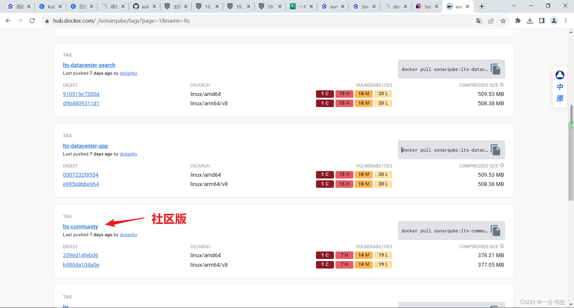Click 378.21 MB size value

click(x=491, y=255)
